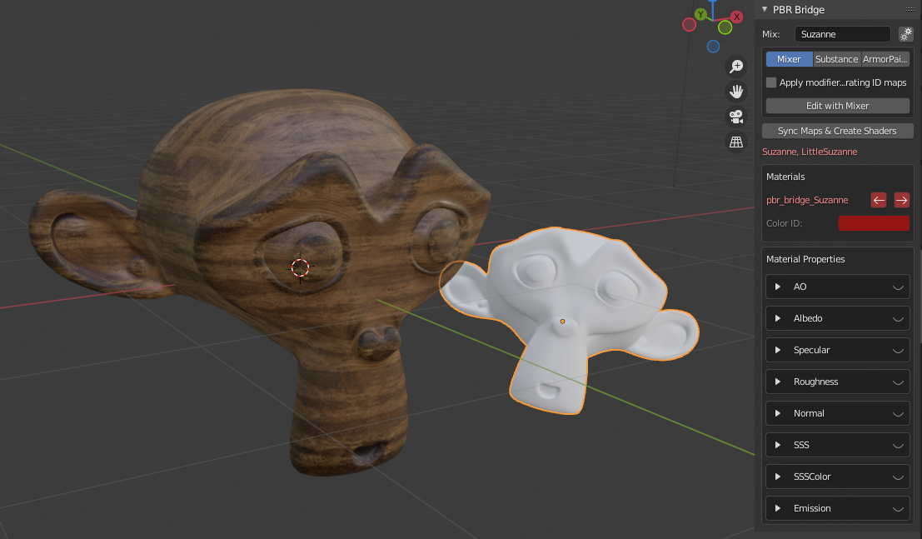The width and height of the screenshot is (922, 539).
Task: Open the Specular dropdown chevron
Action: tap(898, 351)
